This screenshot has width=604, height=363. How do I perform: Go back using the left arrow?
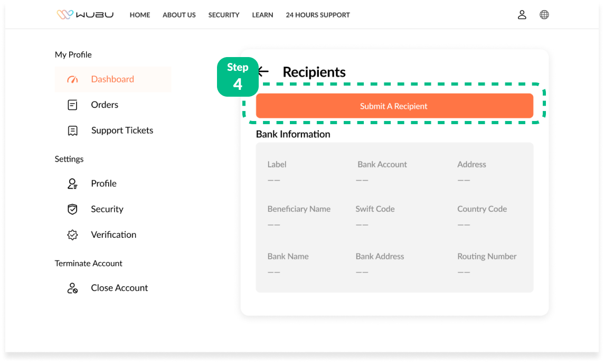click(263, 72)
